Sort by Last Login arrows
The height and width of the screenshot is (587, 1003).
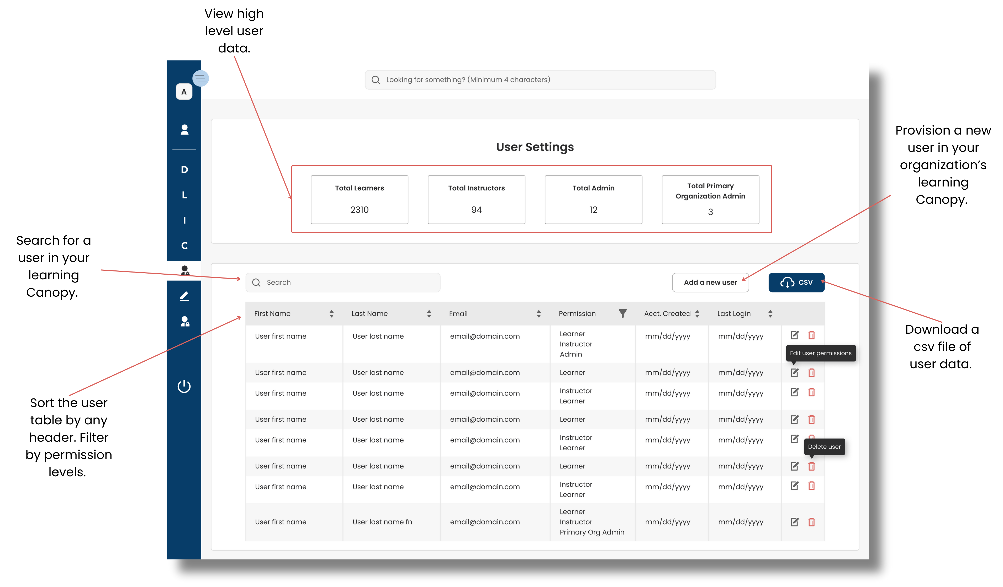[770, 314]
